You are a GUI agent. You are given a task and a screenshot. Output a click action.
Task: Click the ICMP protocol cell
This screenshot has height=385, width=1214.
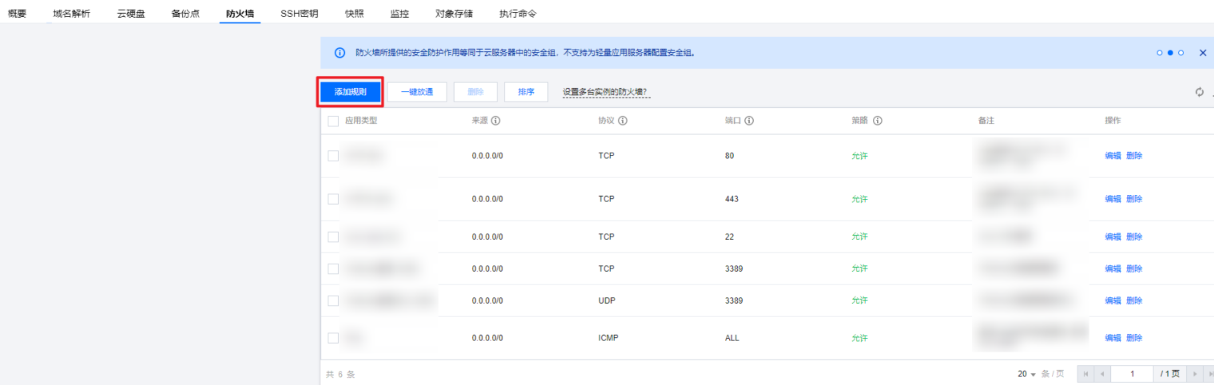[x=608, y=338]
